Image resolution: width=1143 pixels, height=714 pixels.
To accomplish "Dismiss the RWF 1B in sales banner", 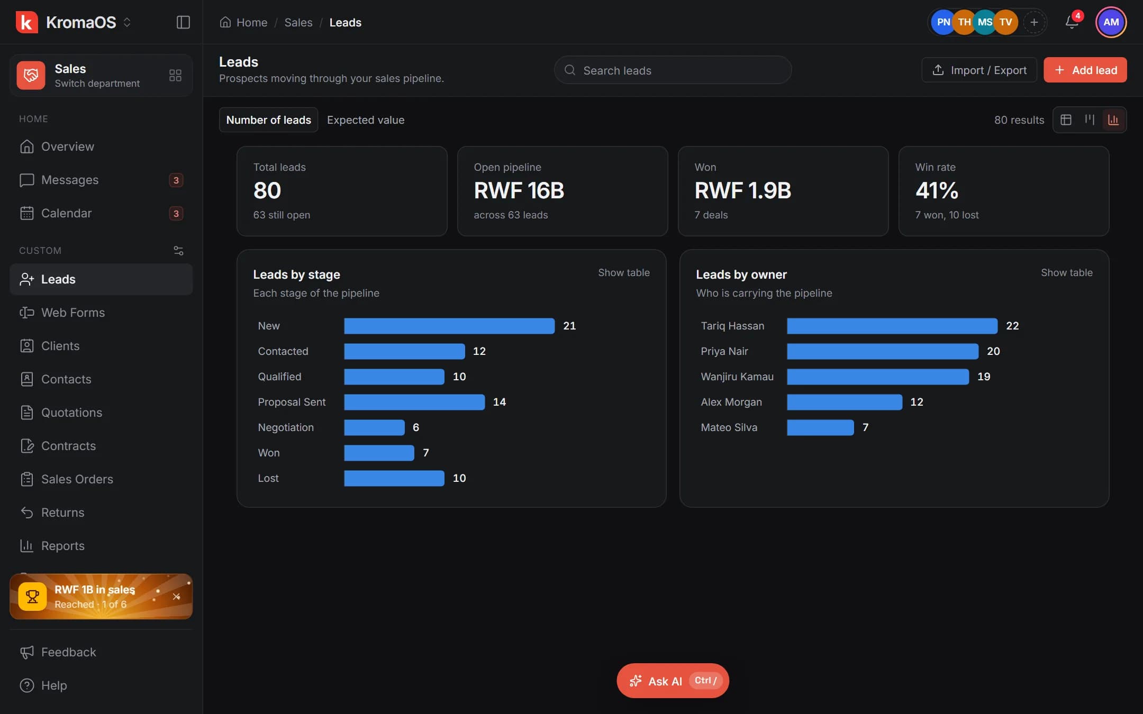I will tap(176, 597).
